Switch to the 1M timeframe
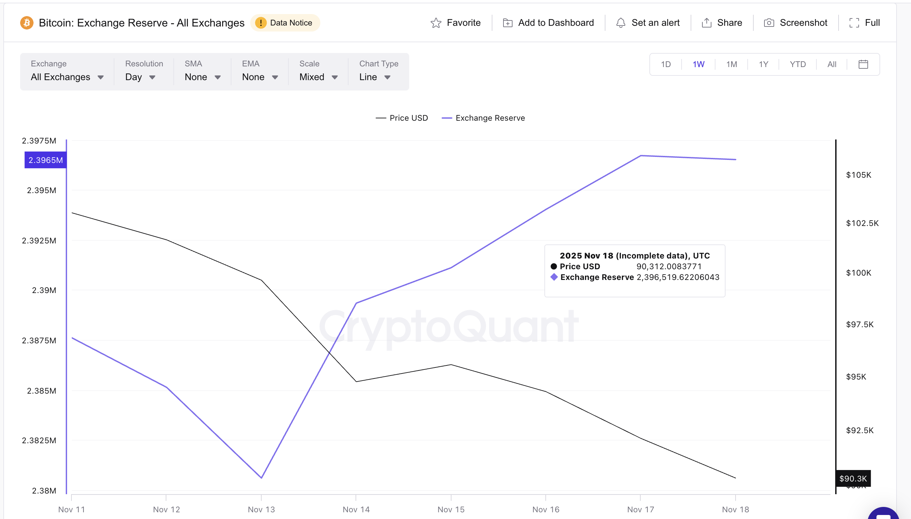The image size is (911, 519). [731, 64]
